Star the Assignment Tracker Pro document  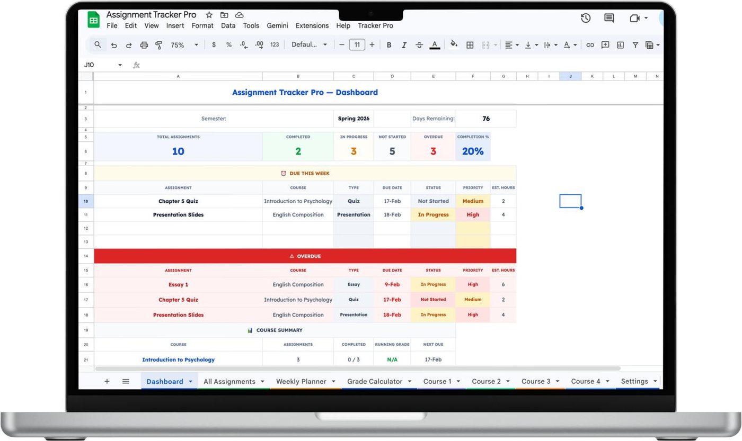pyautogui.click(x=209, y=15)
